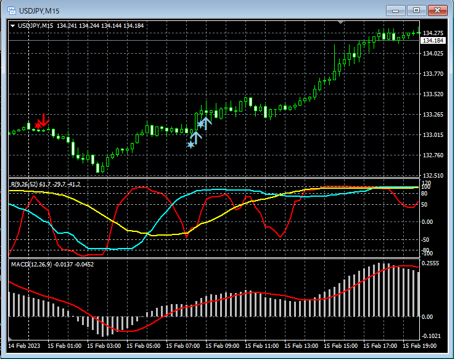Select the lower blue star near 07:00
This screenshot has width=455, height=359.
click(191, 144)
